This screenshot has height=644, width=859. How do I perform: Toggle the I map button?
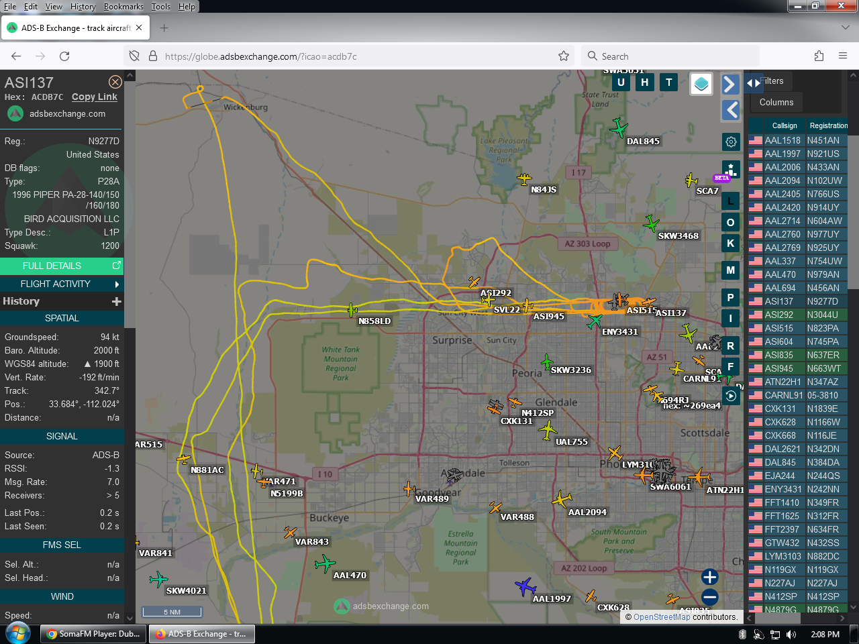tap(731, 319)
